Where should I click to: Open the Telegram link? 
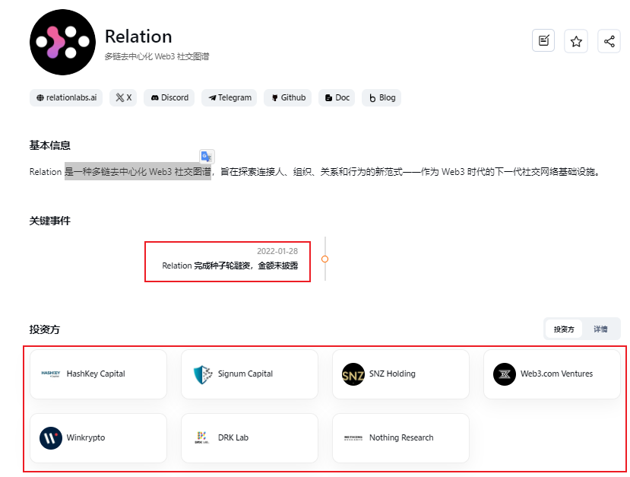click(x=230, y=97)
